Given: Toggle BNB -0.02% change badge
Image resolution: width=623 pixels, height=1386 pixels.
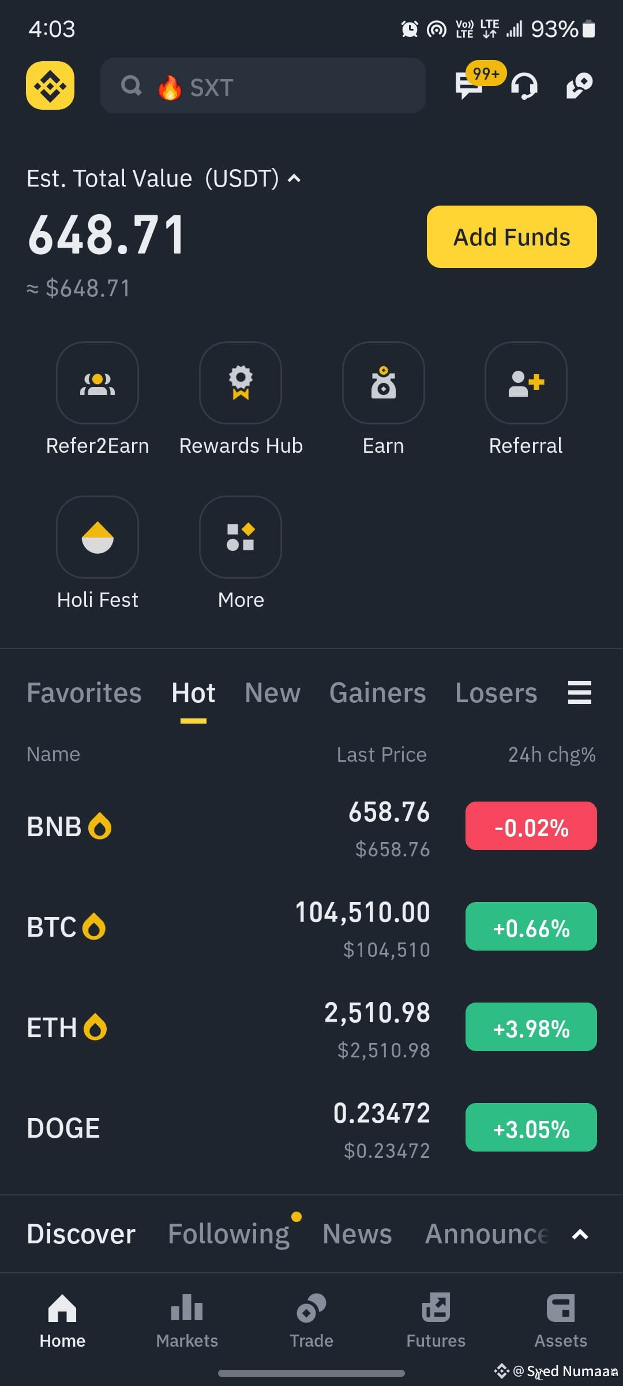Looking at the screenshot, I should (x=531, y=826).
